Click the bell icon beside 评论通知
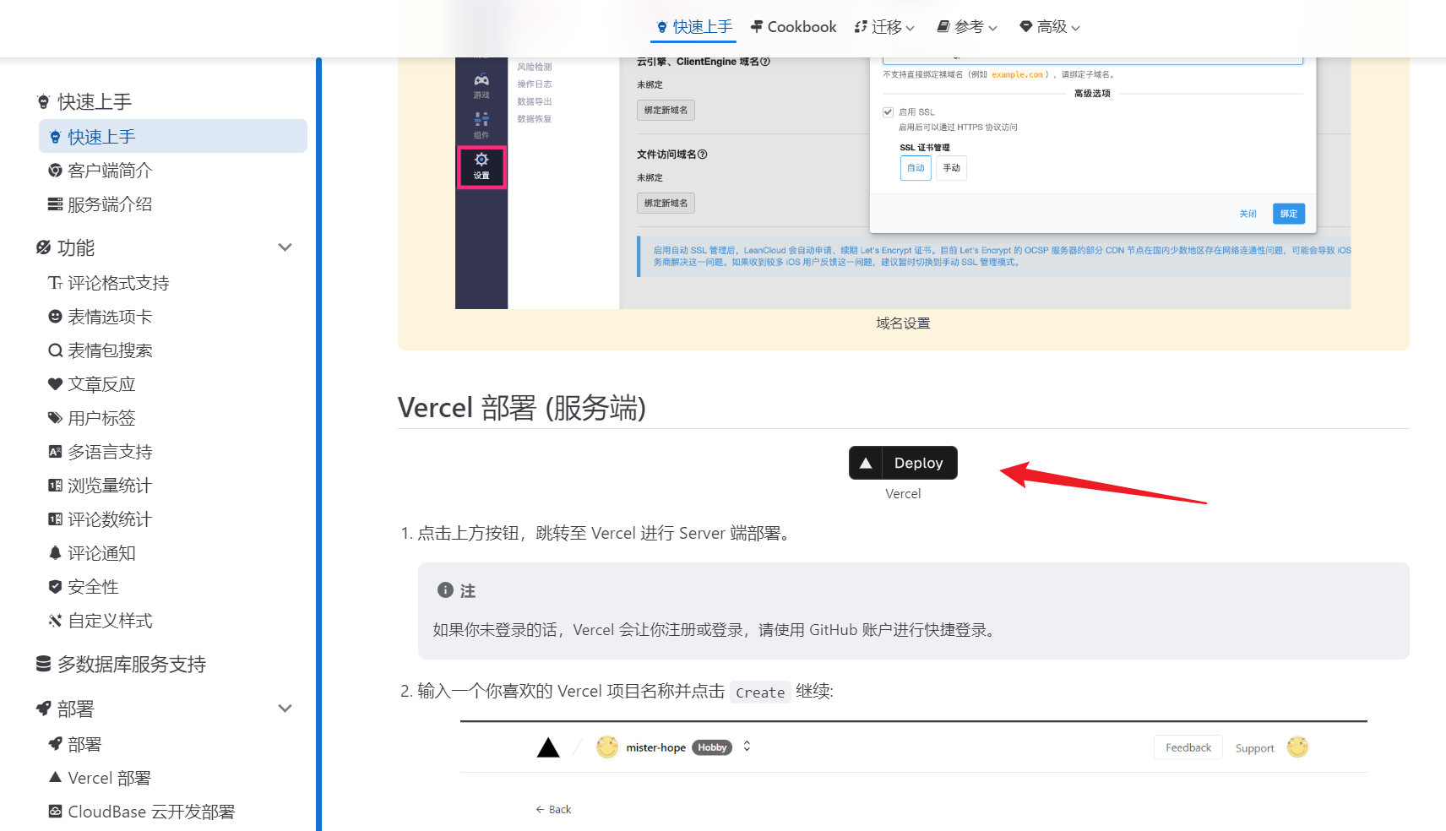The width and height of the screenshot is (1446, 831). point(55,553)
